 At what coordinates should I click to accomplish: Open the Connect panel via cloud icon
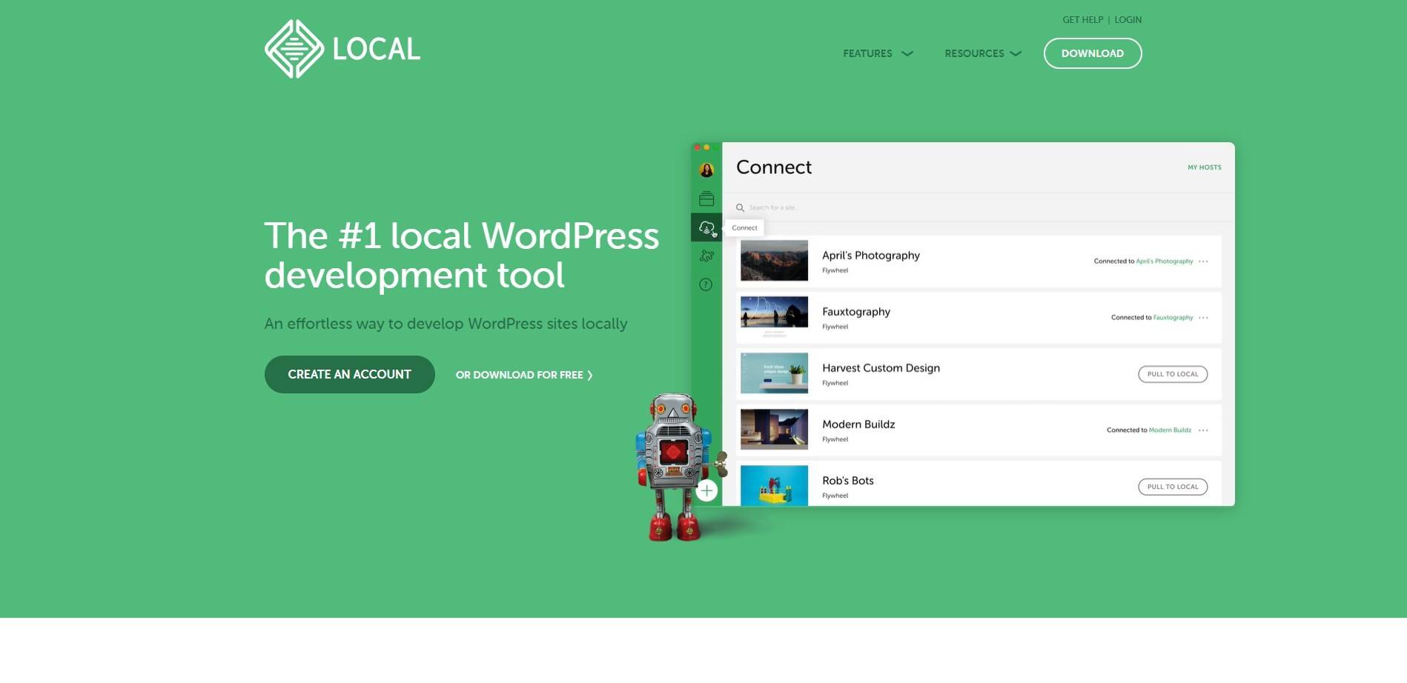pos(706,227)
